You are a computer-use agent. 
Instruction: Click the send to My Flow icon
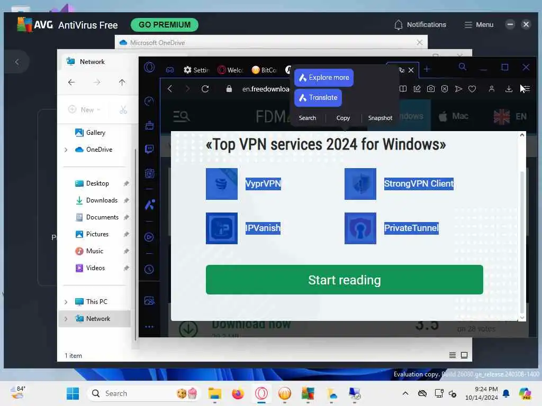458,89
